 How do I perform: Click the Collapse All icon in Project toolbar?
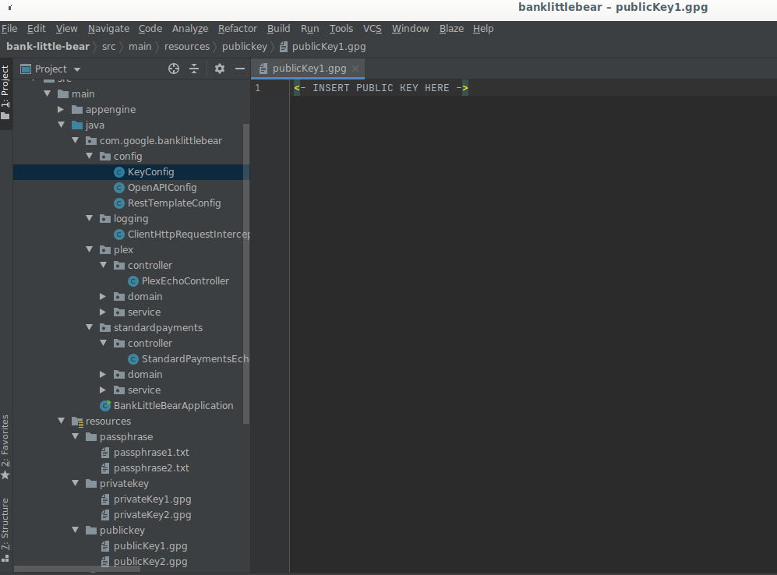coord(193,69)
